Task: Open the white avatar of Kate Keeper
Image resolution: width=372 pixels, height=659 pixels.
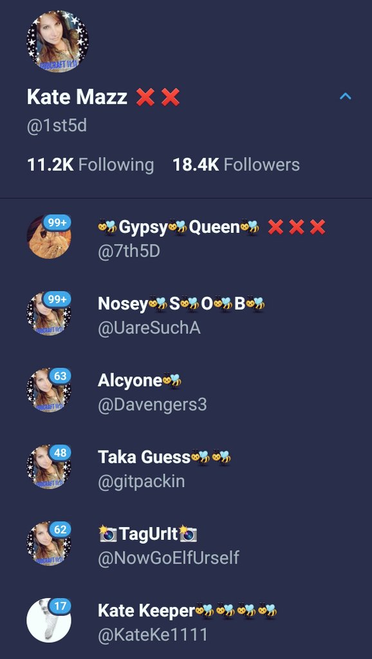Action: pyautogui.click(x=49, y=620)
